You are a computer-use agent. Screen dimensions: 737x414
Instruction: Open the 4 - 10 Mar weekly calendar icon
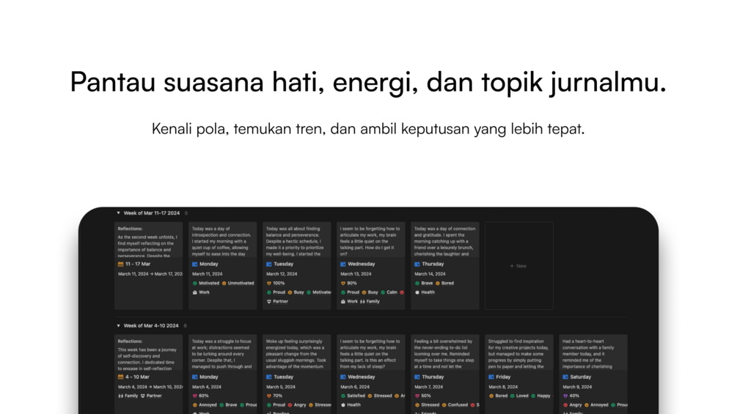click(121, 377)
